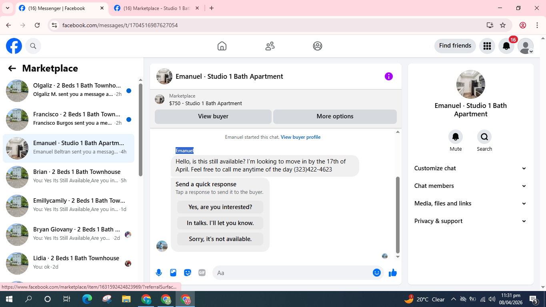Attach a photo file icon

click(173, 273)
